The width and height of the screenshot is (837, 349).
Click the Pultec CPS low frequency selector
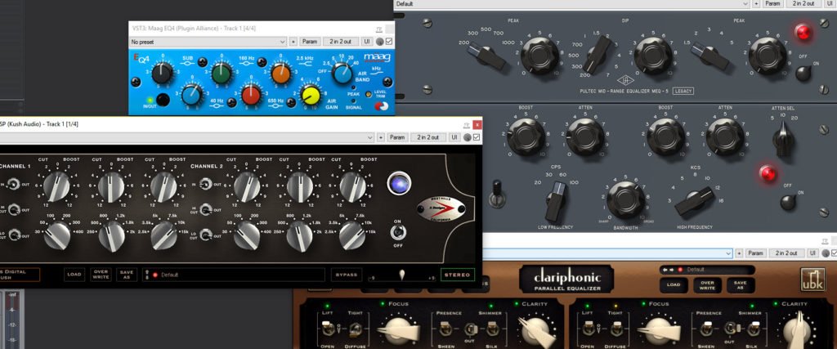[557, 200]
